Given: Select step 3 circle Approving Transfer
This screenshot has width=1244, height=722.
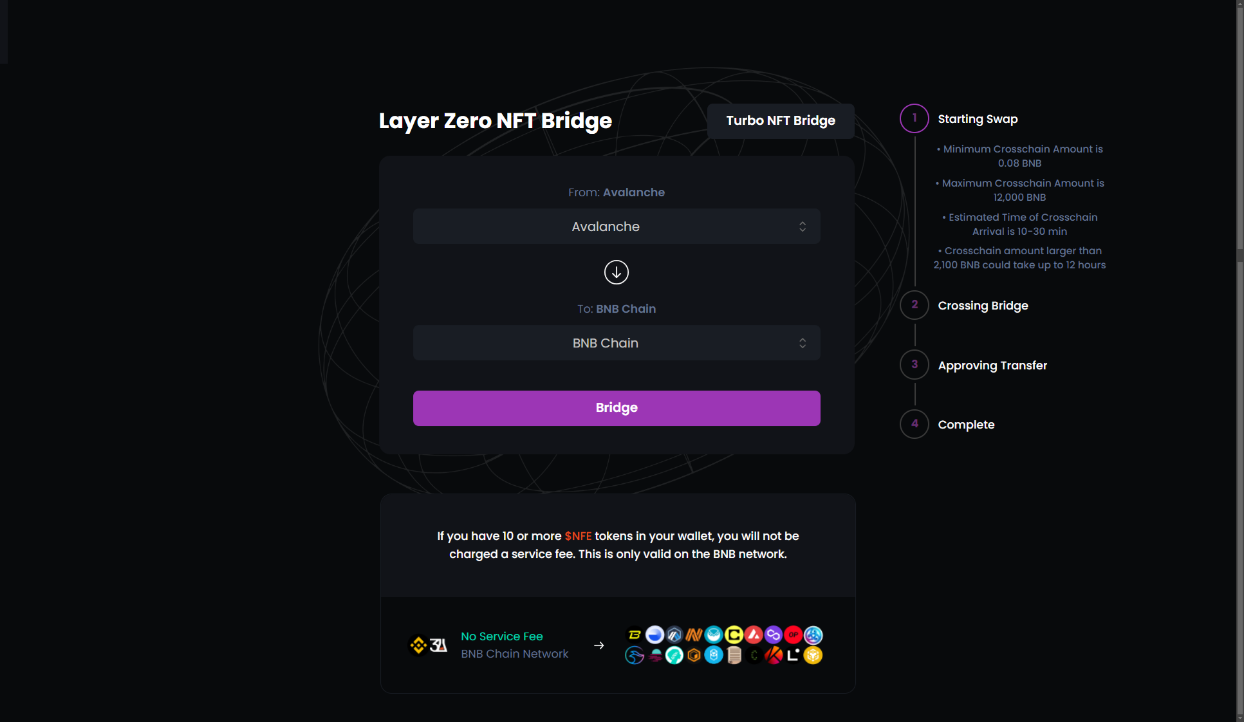Looking at the screenshot, I should pos(914,365).
